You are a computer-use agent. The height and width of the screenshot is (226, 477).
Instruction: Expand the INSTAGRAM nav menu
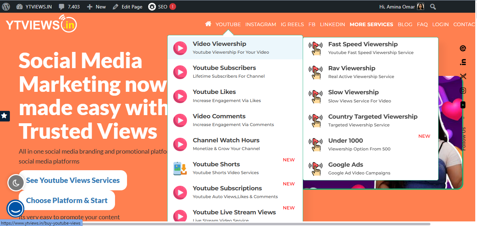tap(260, 24)
